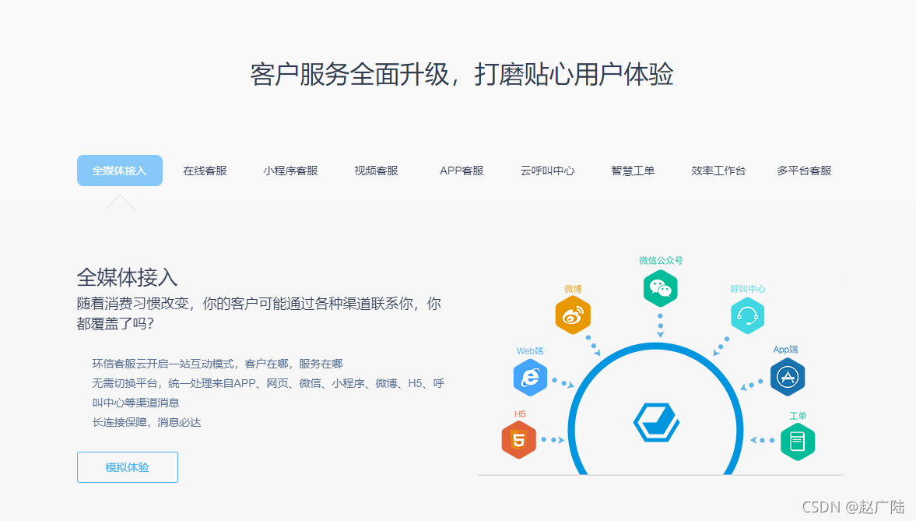Click the 全媒体接入 section heading

pyautogui.click(x=127, y=277)
